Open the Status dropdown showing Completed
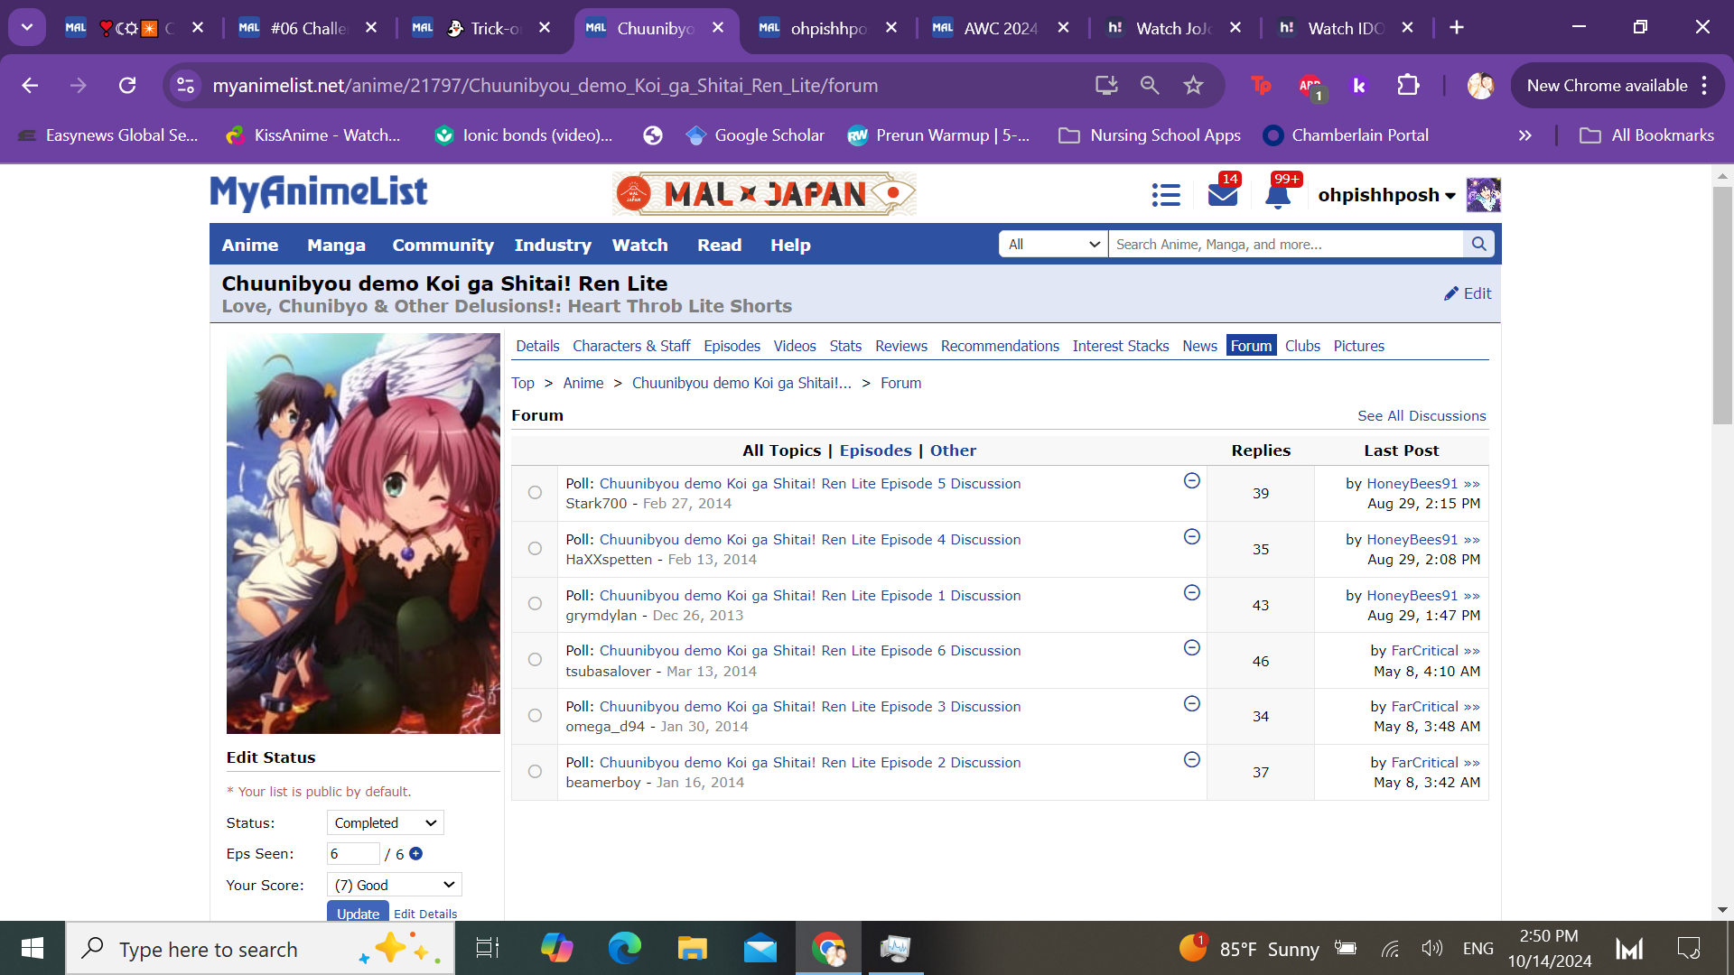The height and width of the screenshot is (975, 1734). coord(385,822)
